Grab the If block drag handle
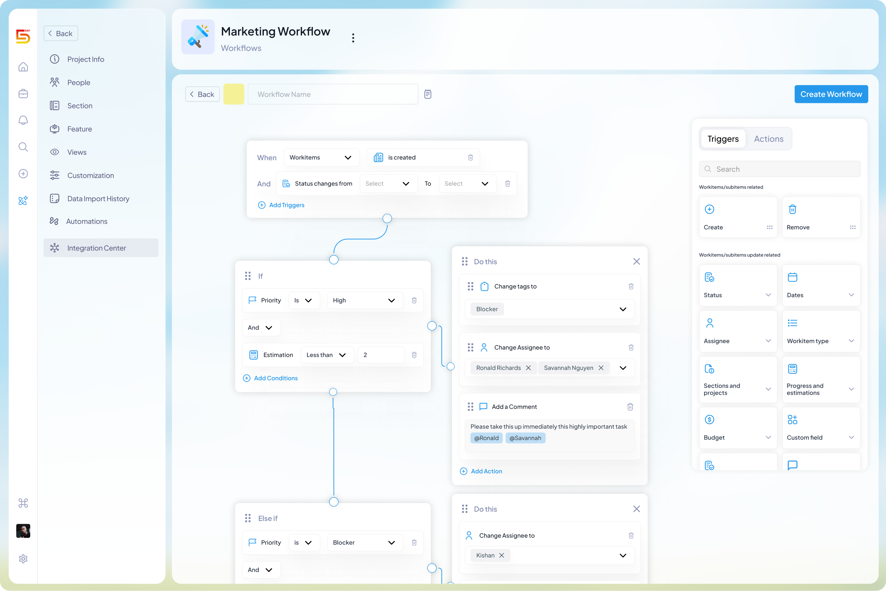Image resolution: width=886 pixels, height=591 pixels. [x=248, y=276]
